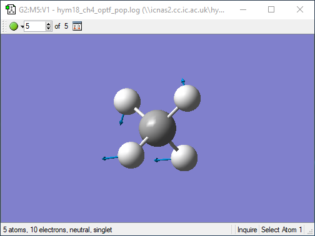Image resolution: width=315 pixels, height=236 pixels.
Task: Click the upper-right blue displacement arrow
Action: (183, 82)
